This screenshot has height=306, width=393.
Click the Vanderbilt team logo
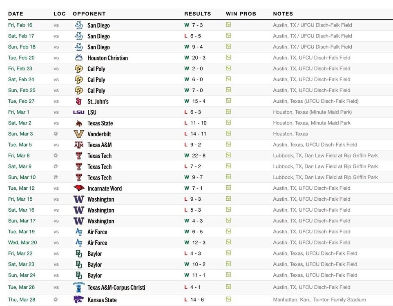[79, 134]
